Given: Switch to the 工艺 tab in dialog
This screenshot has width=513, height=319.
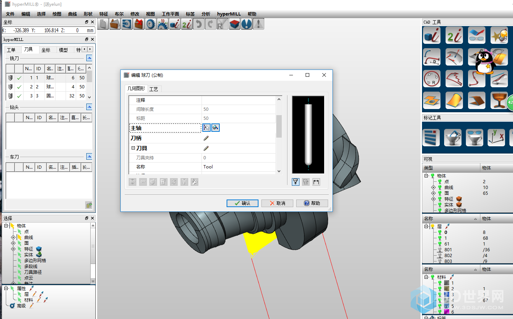Looking at the screenshot, I should [x=154, y=89].
